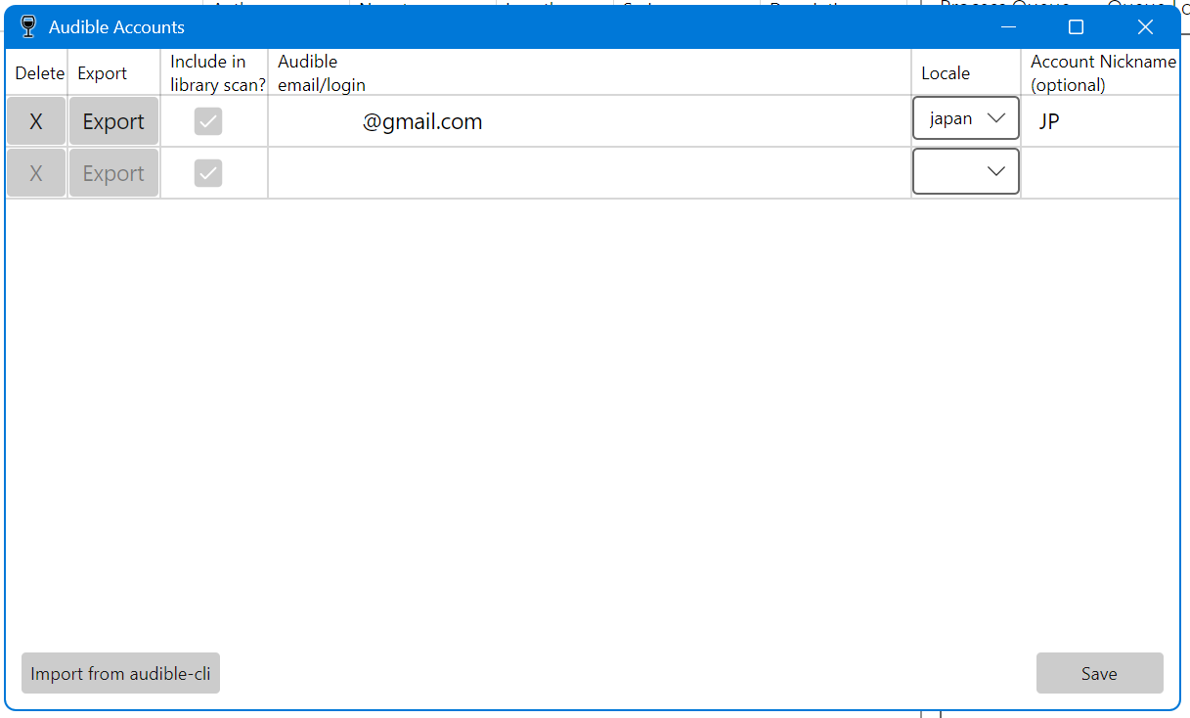
Task: Export the JP account
Action: tap(113, 121)
